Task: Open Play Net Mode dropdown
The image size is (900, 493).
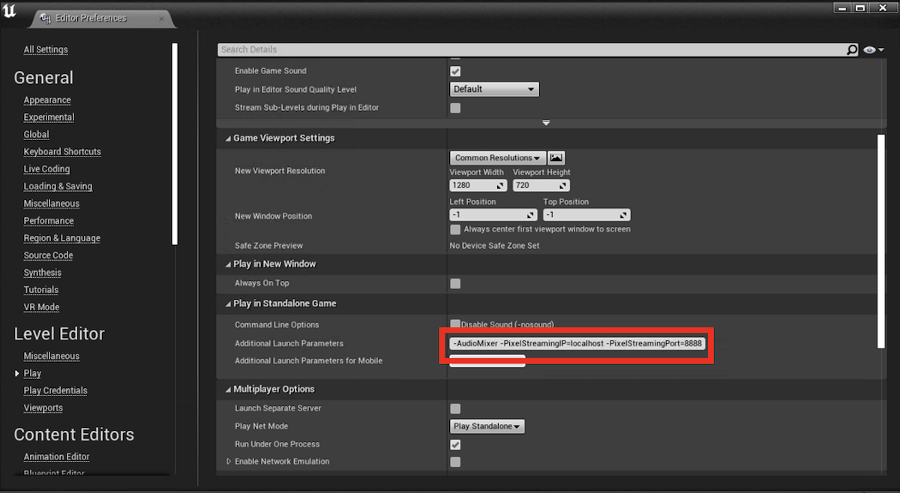Action: [x=487, y=426]
